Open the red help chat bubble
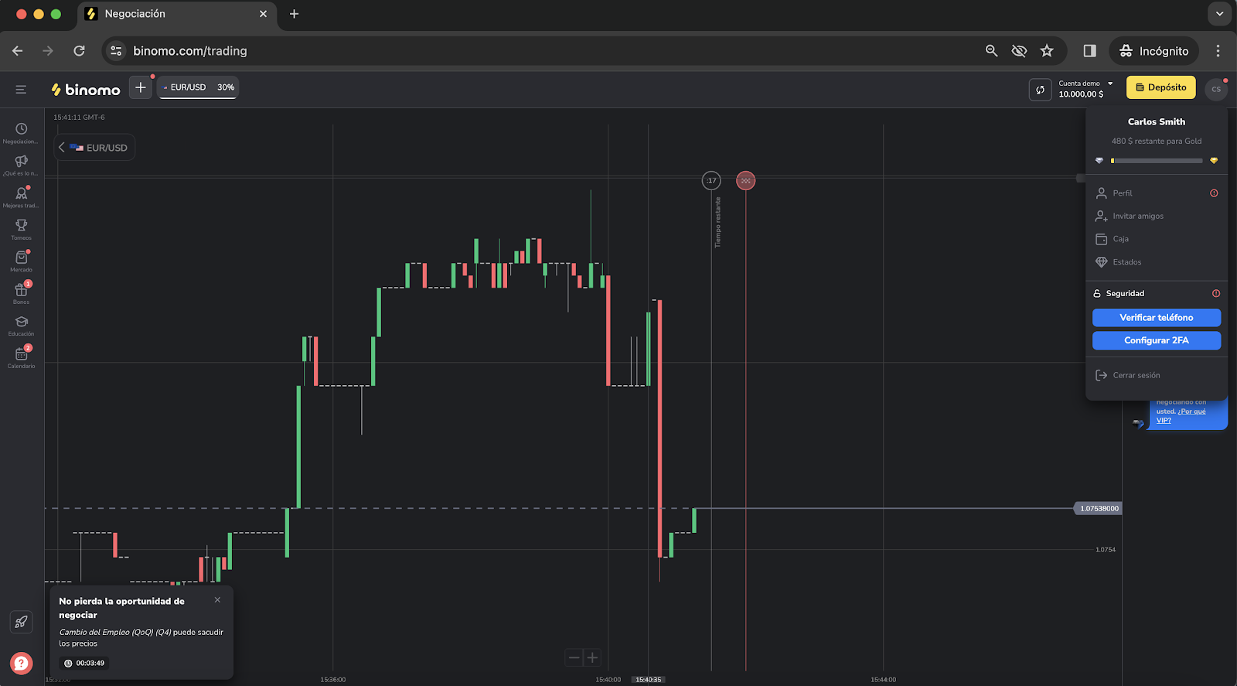1237x686 pixels. coord(21,663)
